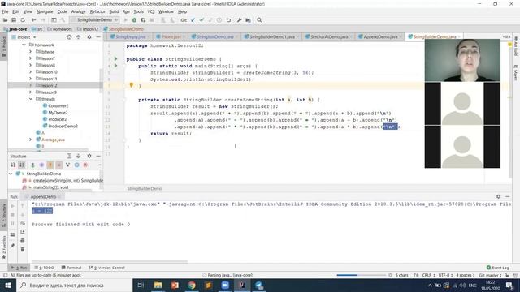This screenshot has width=520, height=292.
Task: Expand the lesson11 folder
Action: coord(31,79)
